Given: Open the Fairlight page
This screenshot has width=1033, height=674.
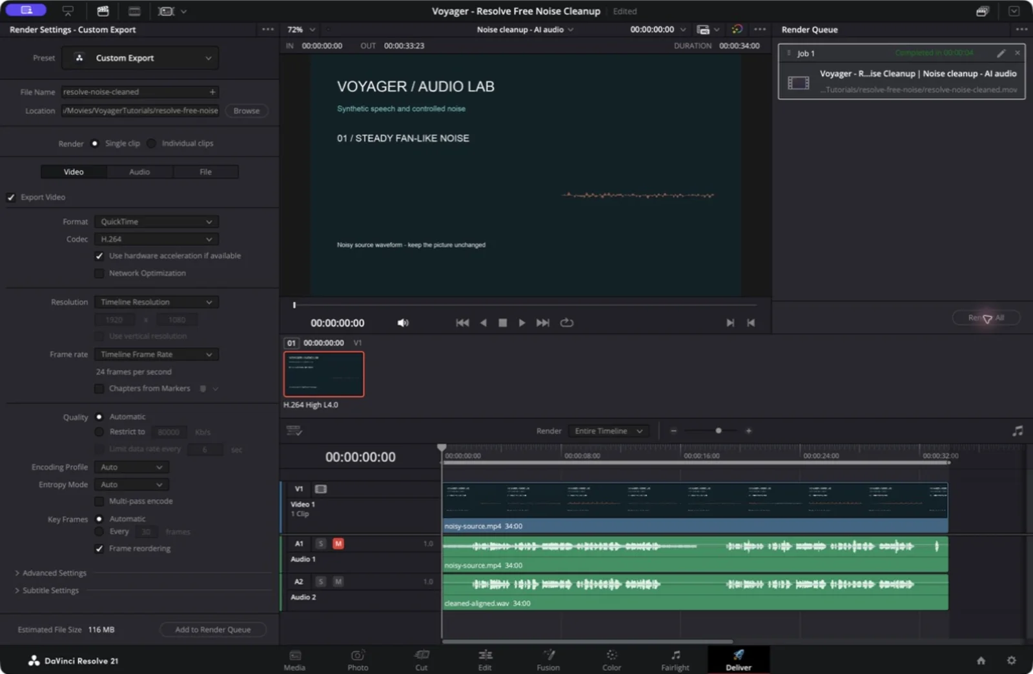Looking at the screenshot, I should coord(675,660).
